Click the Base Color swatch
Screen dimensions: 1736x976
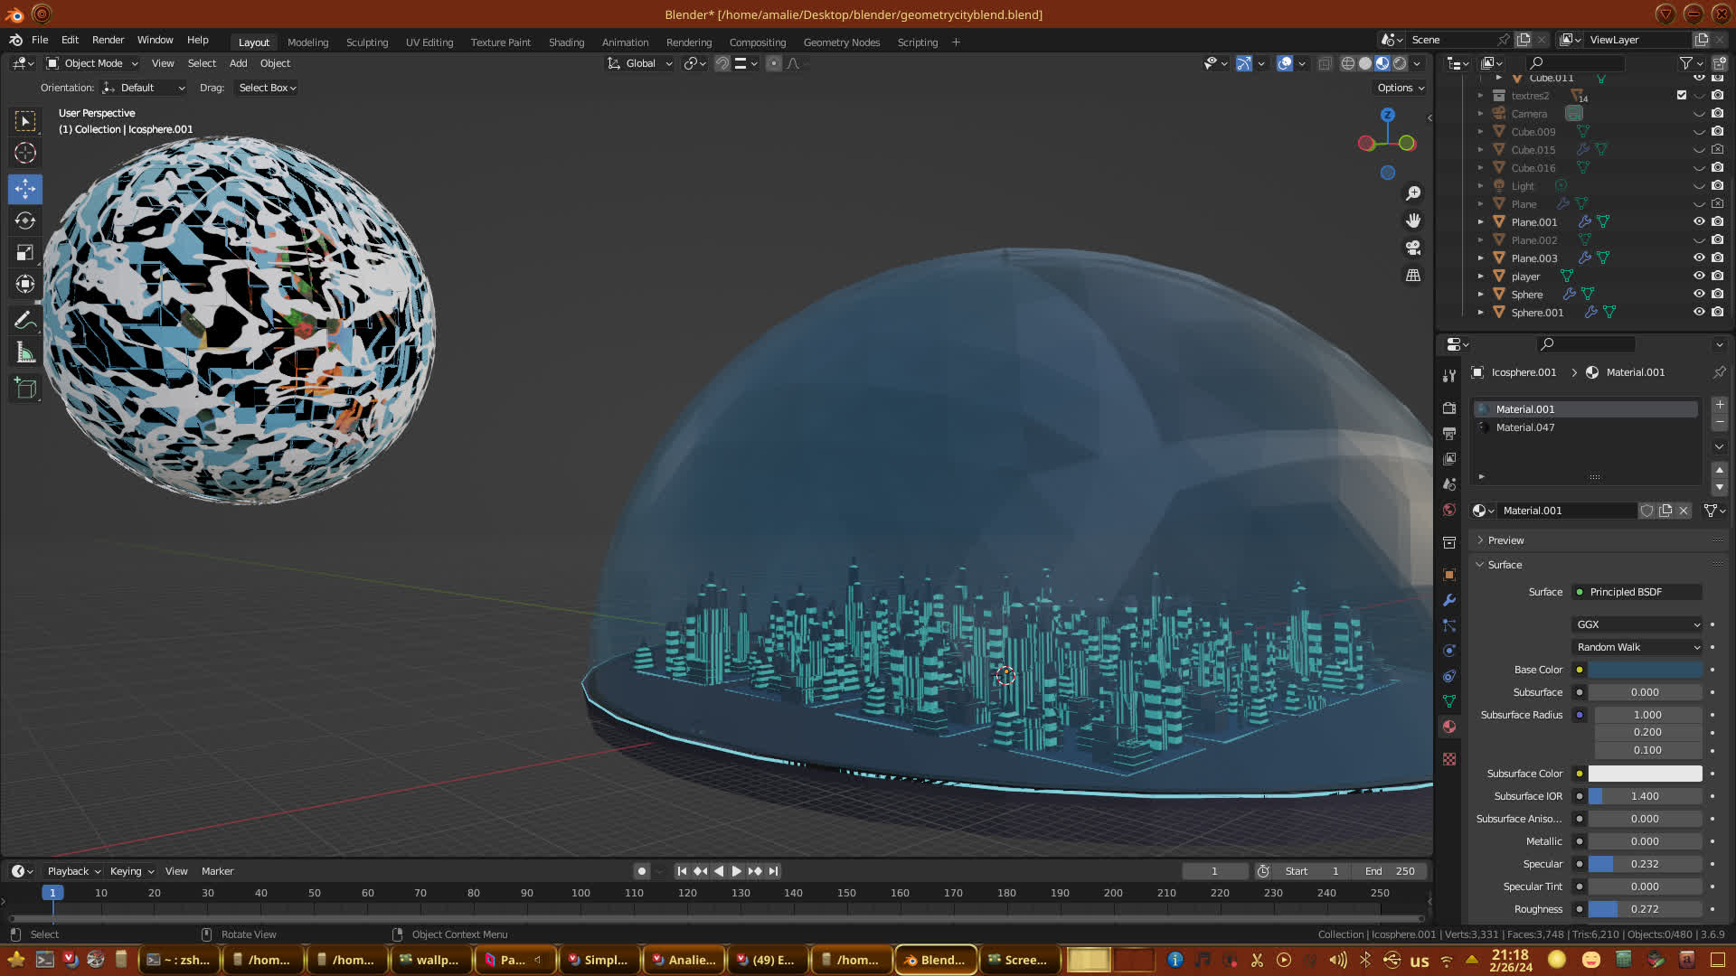pyautogui.click(x=1645, y=670)
